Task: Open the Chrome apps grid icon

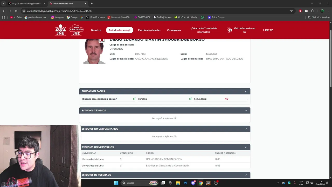Action: tap(3, 17)
